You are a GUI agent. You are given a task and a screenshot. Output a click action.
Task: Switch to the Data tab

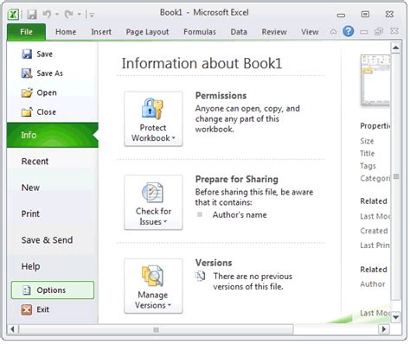coord(239,32)
